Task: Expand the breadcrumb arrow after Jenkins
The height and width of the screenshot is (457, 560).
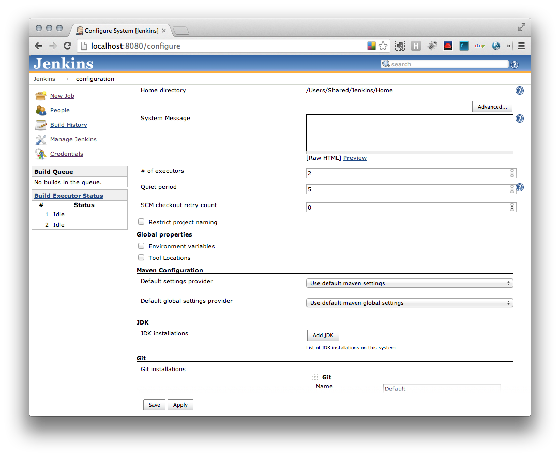Action: tap(67, 79)
